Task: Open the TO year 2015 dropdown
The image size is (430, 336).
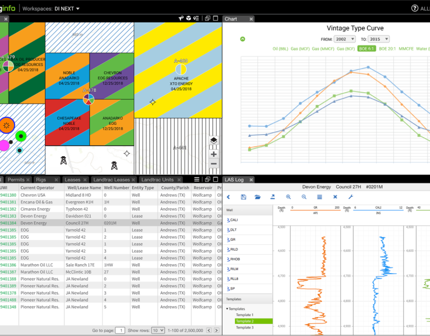Action: [x=378, y=39]
